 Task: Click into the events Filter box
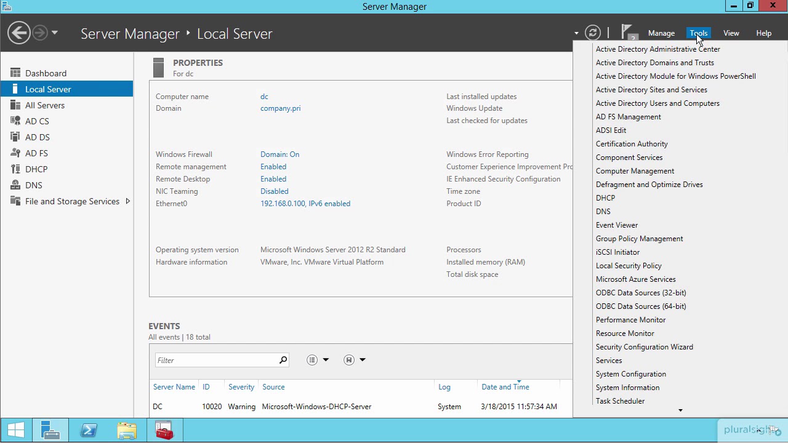click(216, 360)
